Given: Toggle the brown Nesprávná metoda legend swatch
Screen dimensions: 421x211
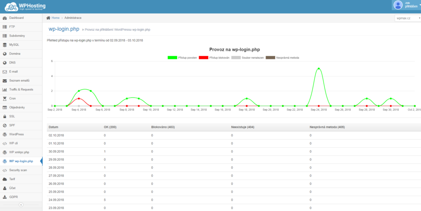Looking at the screenshot, I should click(x=271, y=57).
